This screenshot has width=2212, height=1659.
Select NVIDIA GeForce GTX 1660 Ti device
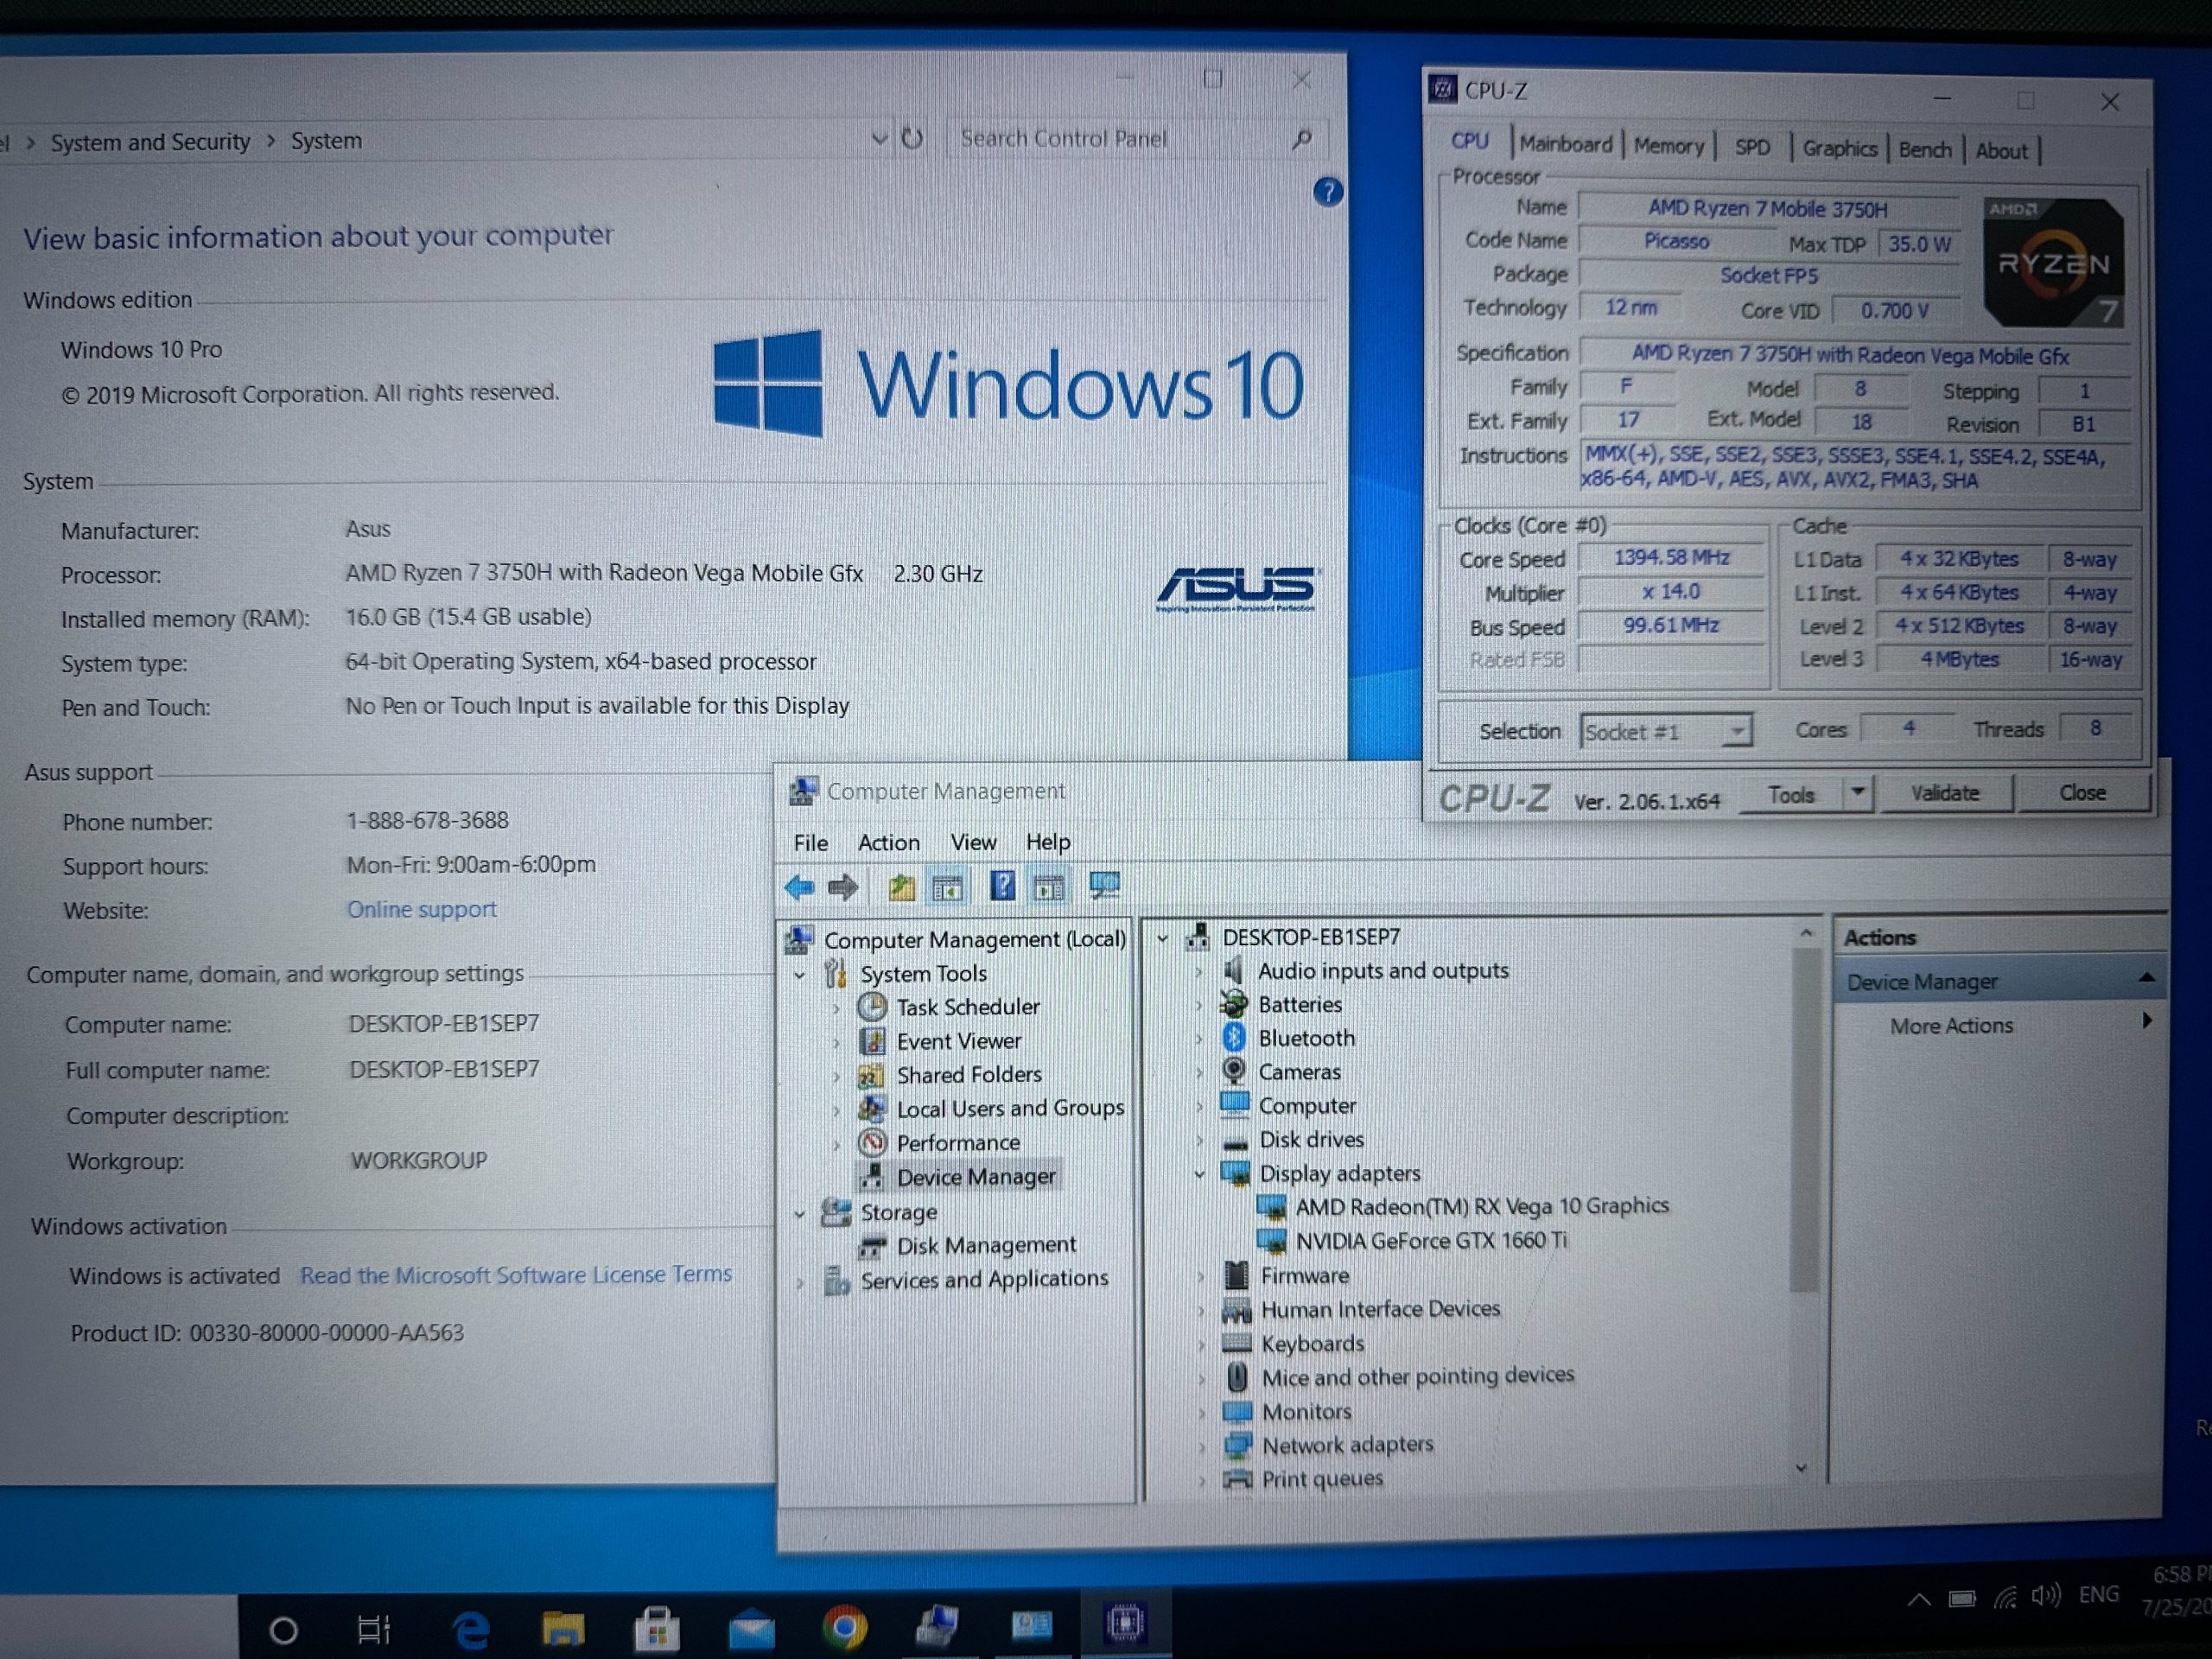click(x=1431, y=1241)
